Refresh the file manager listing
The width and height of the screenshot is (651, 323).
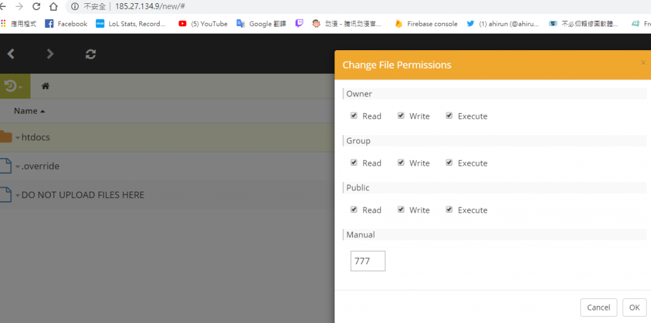90,54
